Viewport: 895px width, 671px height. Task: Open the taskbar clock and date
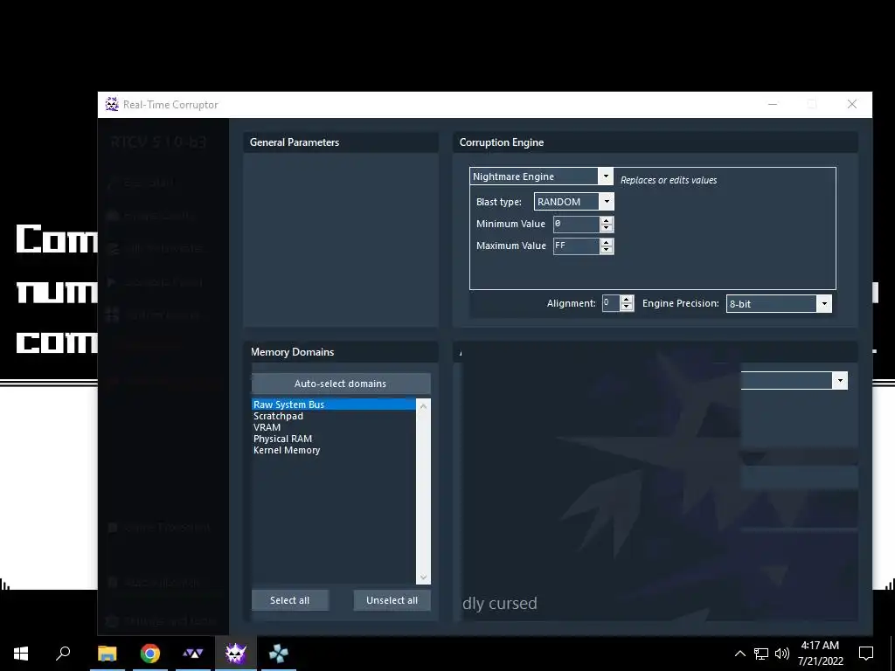[820, 654]
